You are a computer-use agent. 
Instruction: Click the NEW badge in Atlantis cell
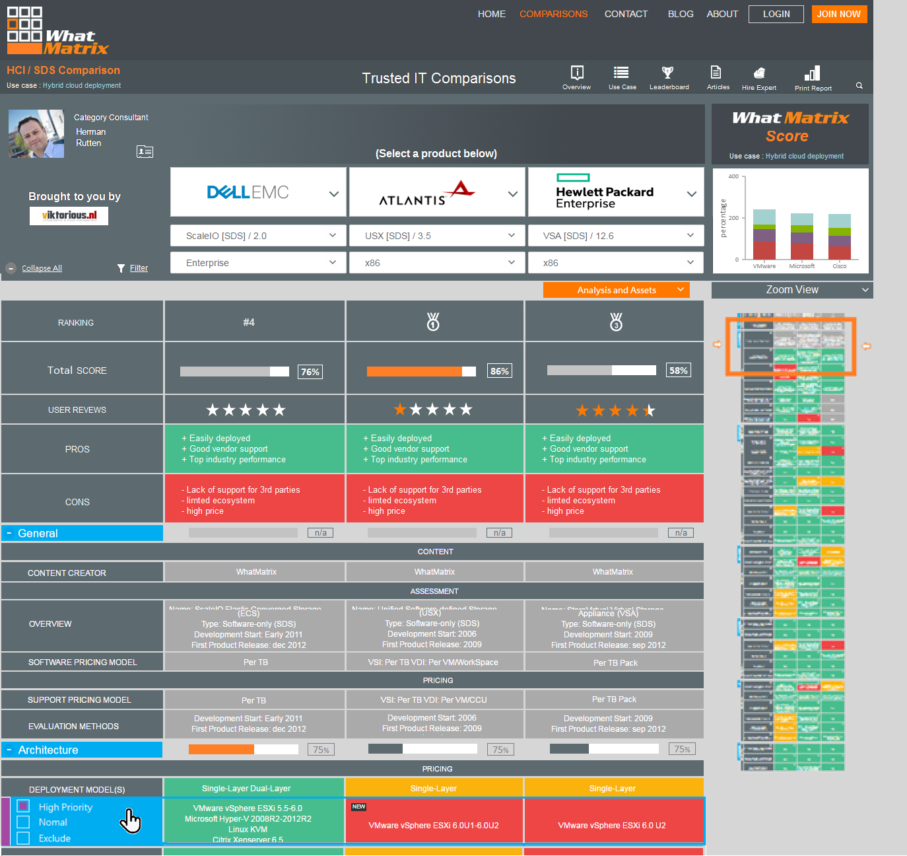click(x=358, y=806)
